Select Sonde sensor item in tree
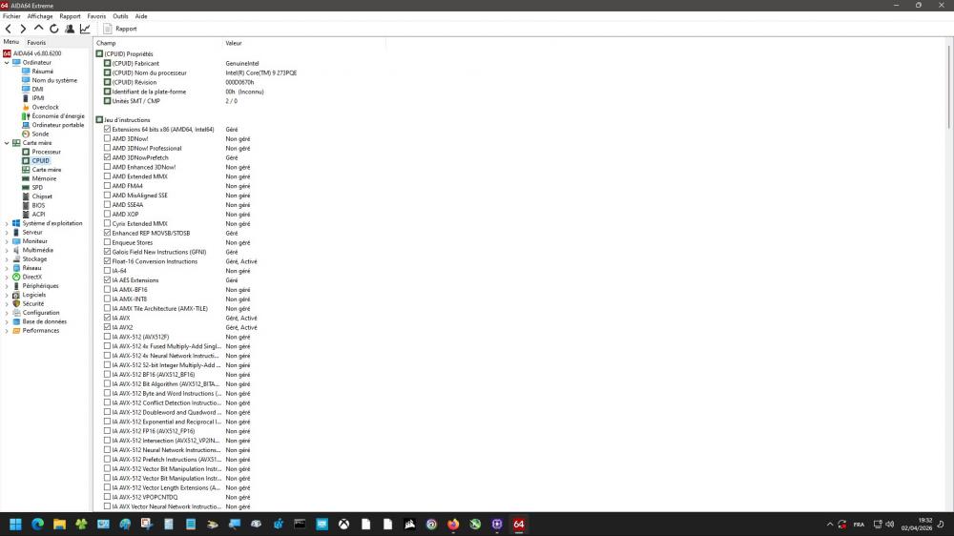The image size is (954, 536). pyautogui.click(x=40, y=134)
